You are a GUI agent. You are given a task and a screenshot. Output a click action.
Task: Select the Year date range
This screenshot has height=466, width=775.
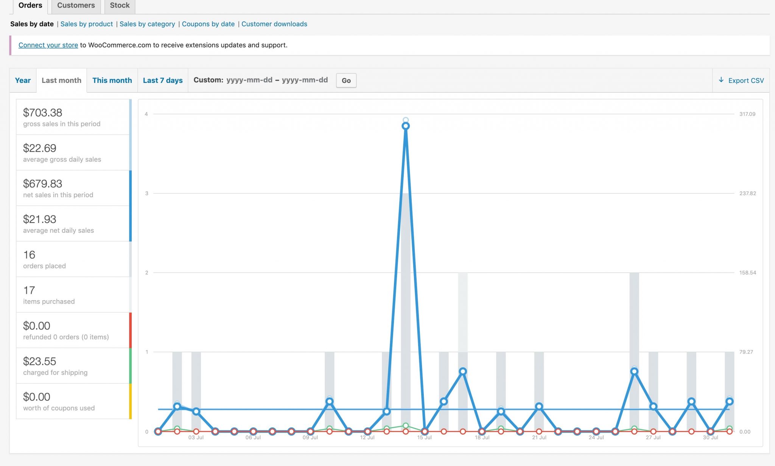coord(23,80)
